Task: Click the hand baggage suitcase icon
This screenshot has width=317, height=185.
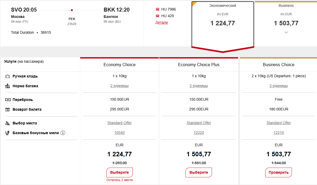Action: [x=7, y=76]
